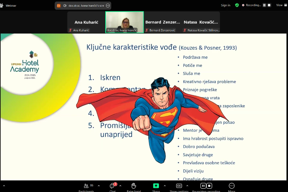Click the green Share screen icon
Image resolution: width=288 pixels, height=192 pixels.
[156, 186]
